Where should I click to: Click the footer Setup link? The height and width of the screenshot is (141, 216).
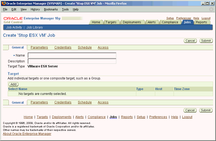pos(141,117)
